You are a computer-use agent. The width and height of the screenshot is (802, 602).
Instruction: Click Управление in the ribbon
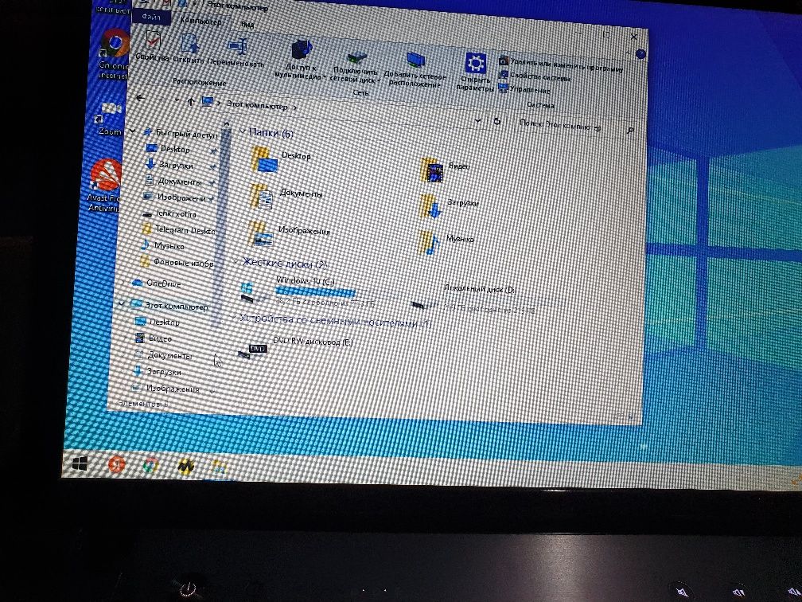(x=525, y=89)
